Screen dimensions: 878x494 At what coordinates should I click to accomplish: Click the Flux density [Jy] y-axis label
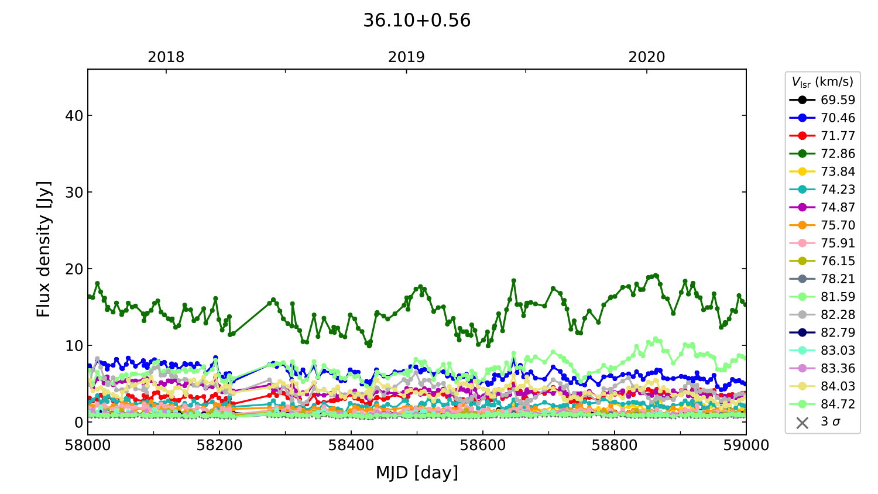[44, 249]
